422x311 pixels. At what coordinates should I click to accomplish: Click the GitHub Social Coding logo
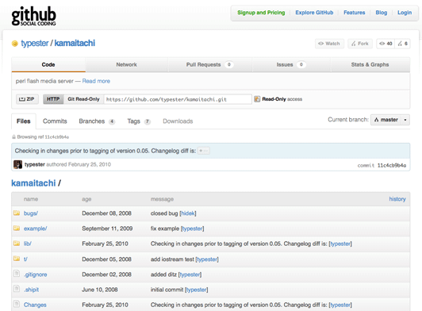[x=33, y=16]
